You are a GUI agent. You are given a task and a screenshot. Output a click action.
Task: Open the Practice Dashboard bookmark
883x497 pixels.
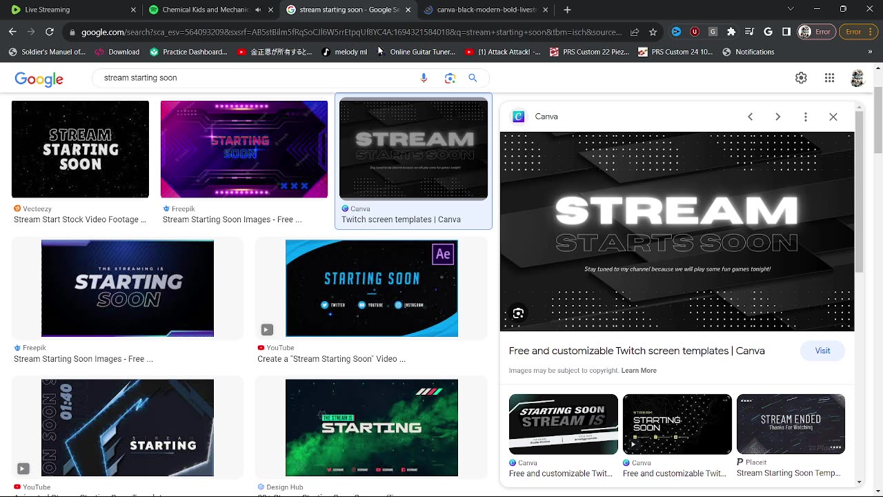[188, 52]
